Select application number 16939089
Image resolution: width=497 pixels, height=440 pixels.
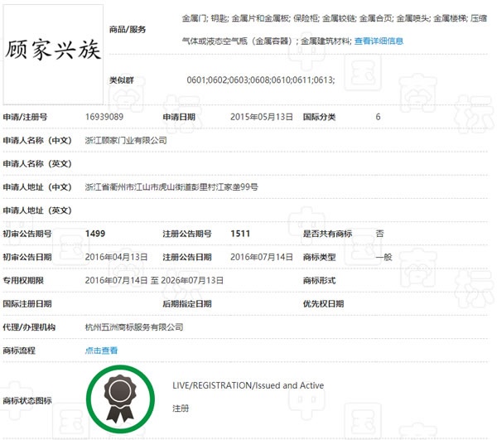104,117
